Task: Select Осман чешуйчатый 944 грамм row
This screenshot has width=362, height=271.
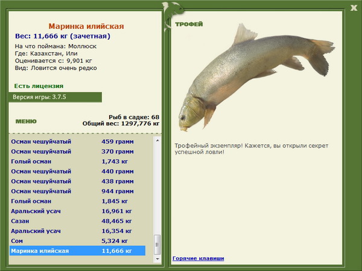Action: coord(78,191)
